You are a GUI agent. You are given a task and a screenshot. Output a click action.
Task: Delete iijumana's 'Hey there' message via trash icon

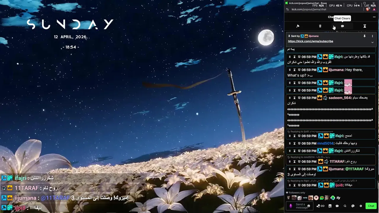click(290, 70)
